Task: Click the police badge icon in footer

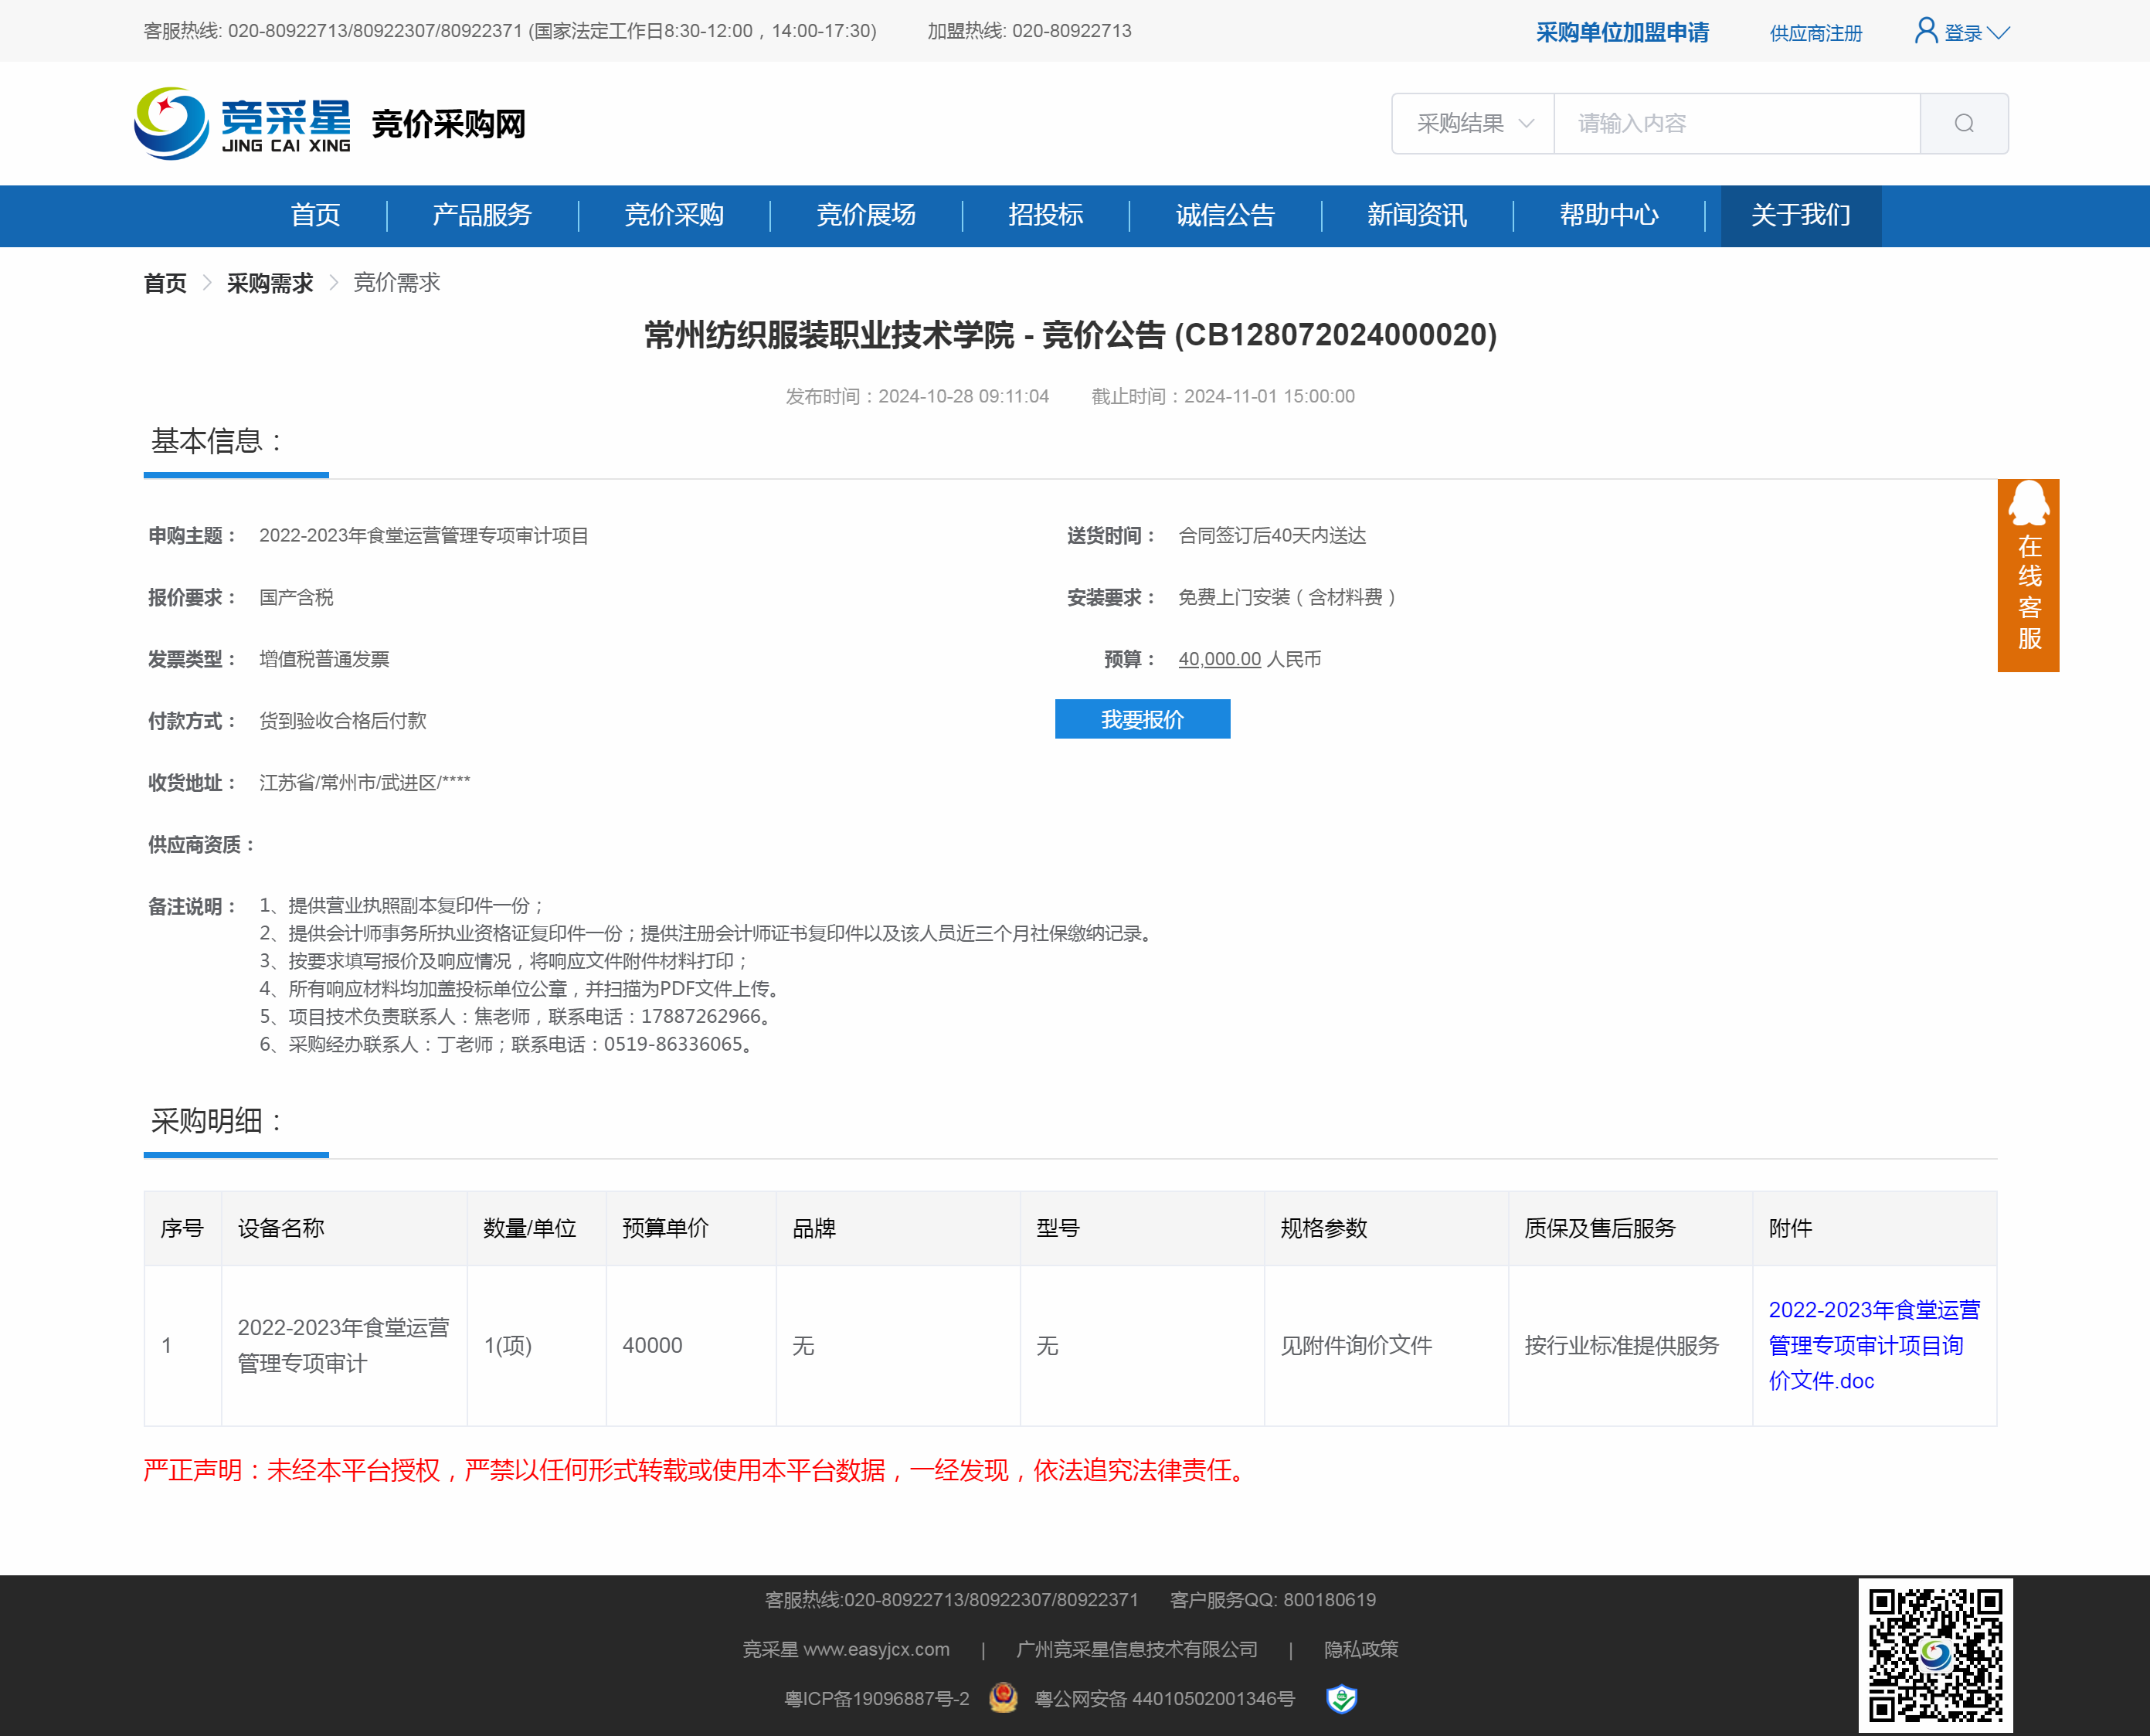Action: click(1003, 1698)
